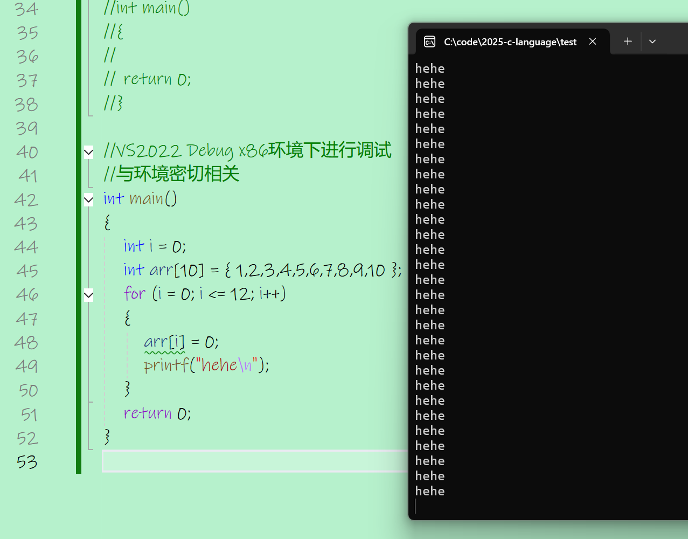Image resolution: width=688 pixels, height=539 pixels.
Task: Click the arr[10] array initializer line
Action: pos(262,269)
